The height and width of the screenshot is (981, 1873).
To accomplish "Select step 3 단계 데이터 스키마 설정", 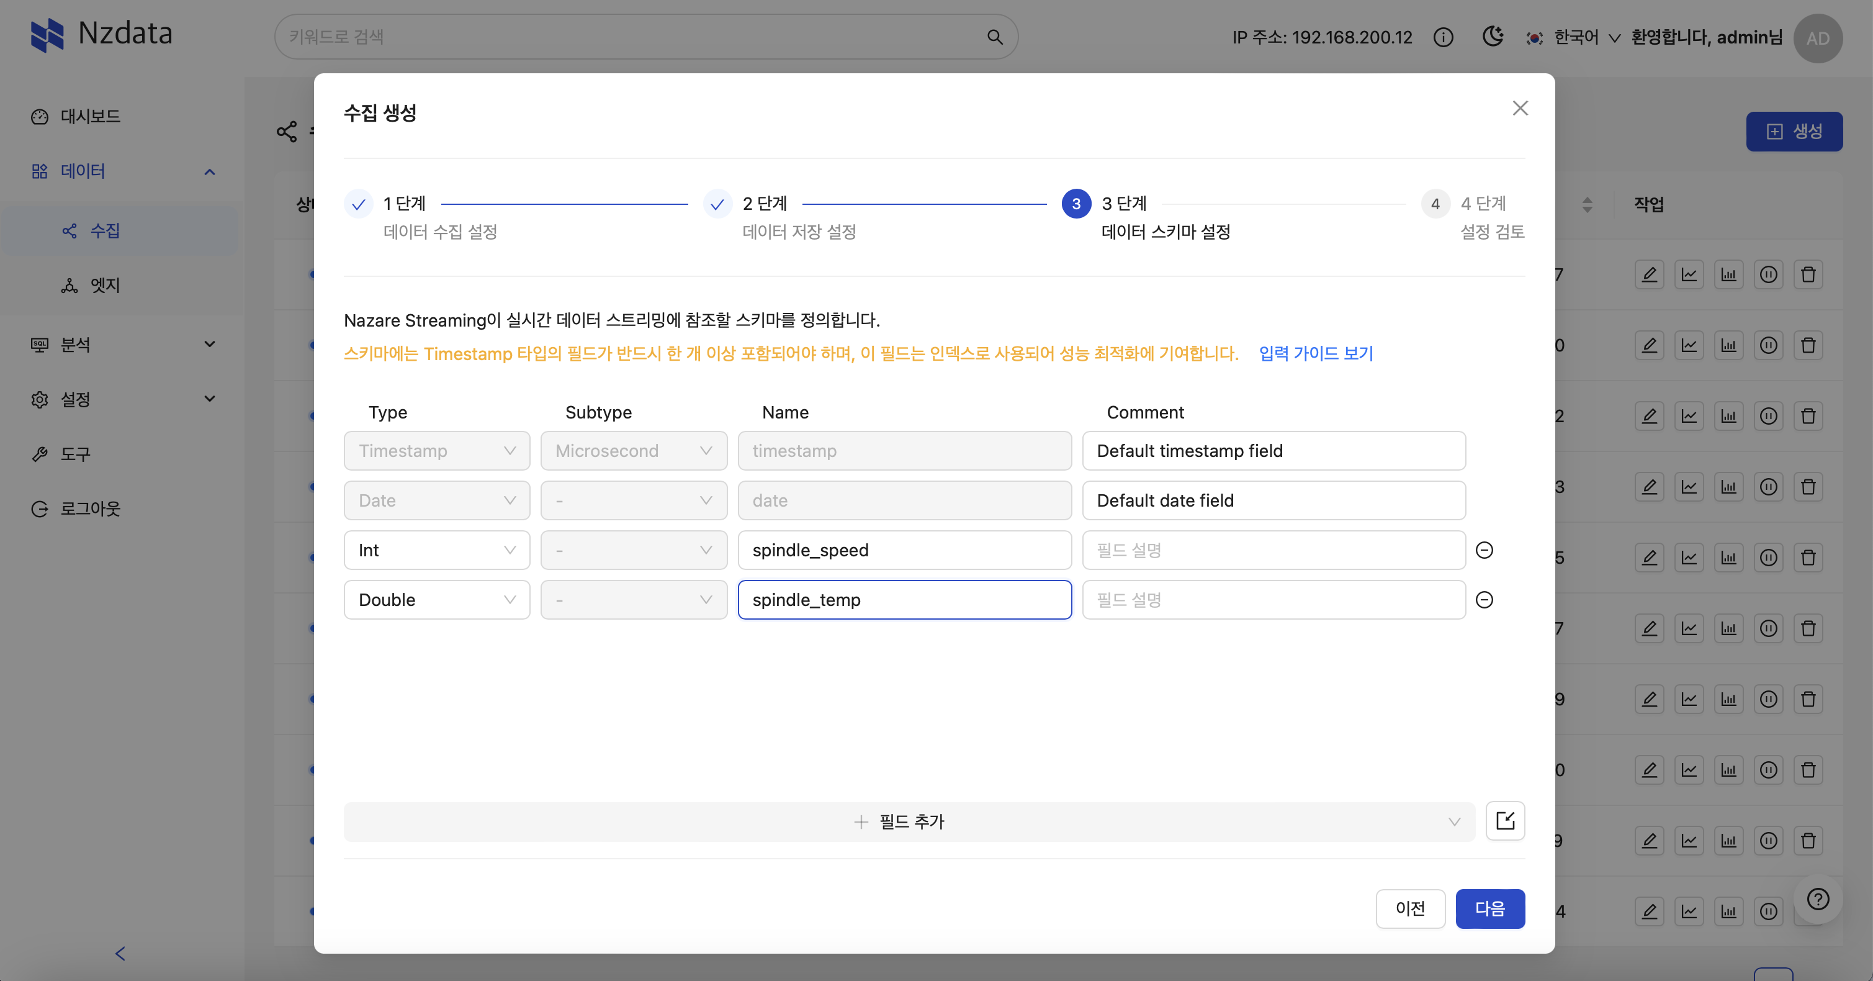I will pyautogui.click(x=1147, y=217).
